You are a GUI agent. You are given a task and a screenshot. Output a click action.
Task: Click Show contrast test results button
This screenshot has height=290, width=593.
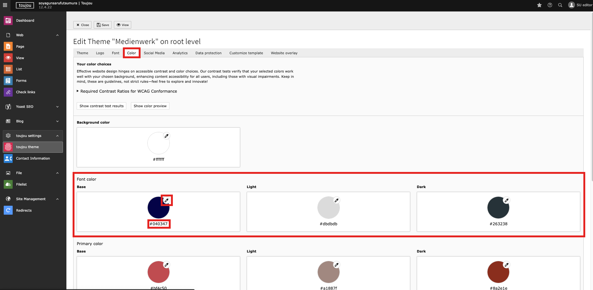(101, 106)
